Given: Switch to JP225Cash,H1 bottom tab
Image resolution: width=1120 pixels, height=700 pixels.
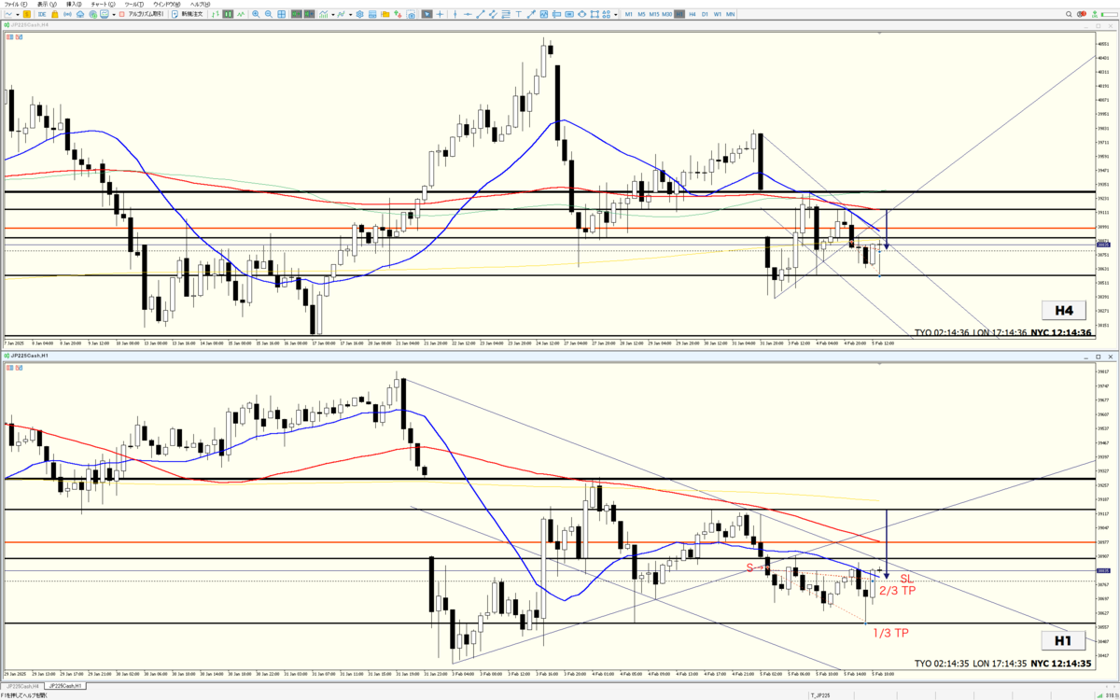Looking at the screenshot, I should [x=65, y=686].
